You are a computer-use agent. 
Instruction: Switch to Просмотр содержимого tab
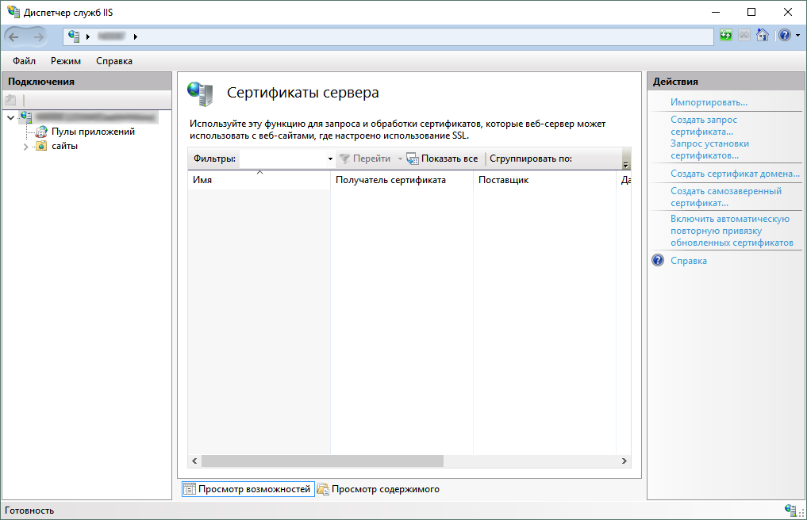[385, 489]
